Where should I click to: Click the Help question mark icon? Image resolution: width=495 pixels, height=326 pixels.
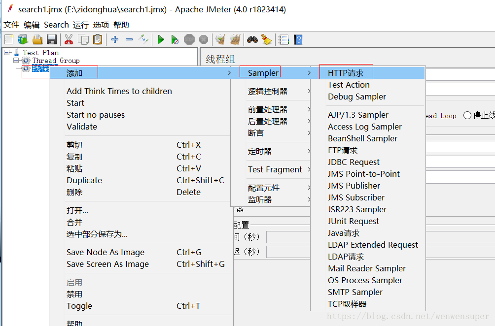click(298, 39)
